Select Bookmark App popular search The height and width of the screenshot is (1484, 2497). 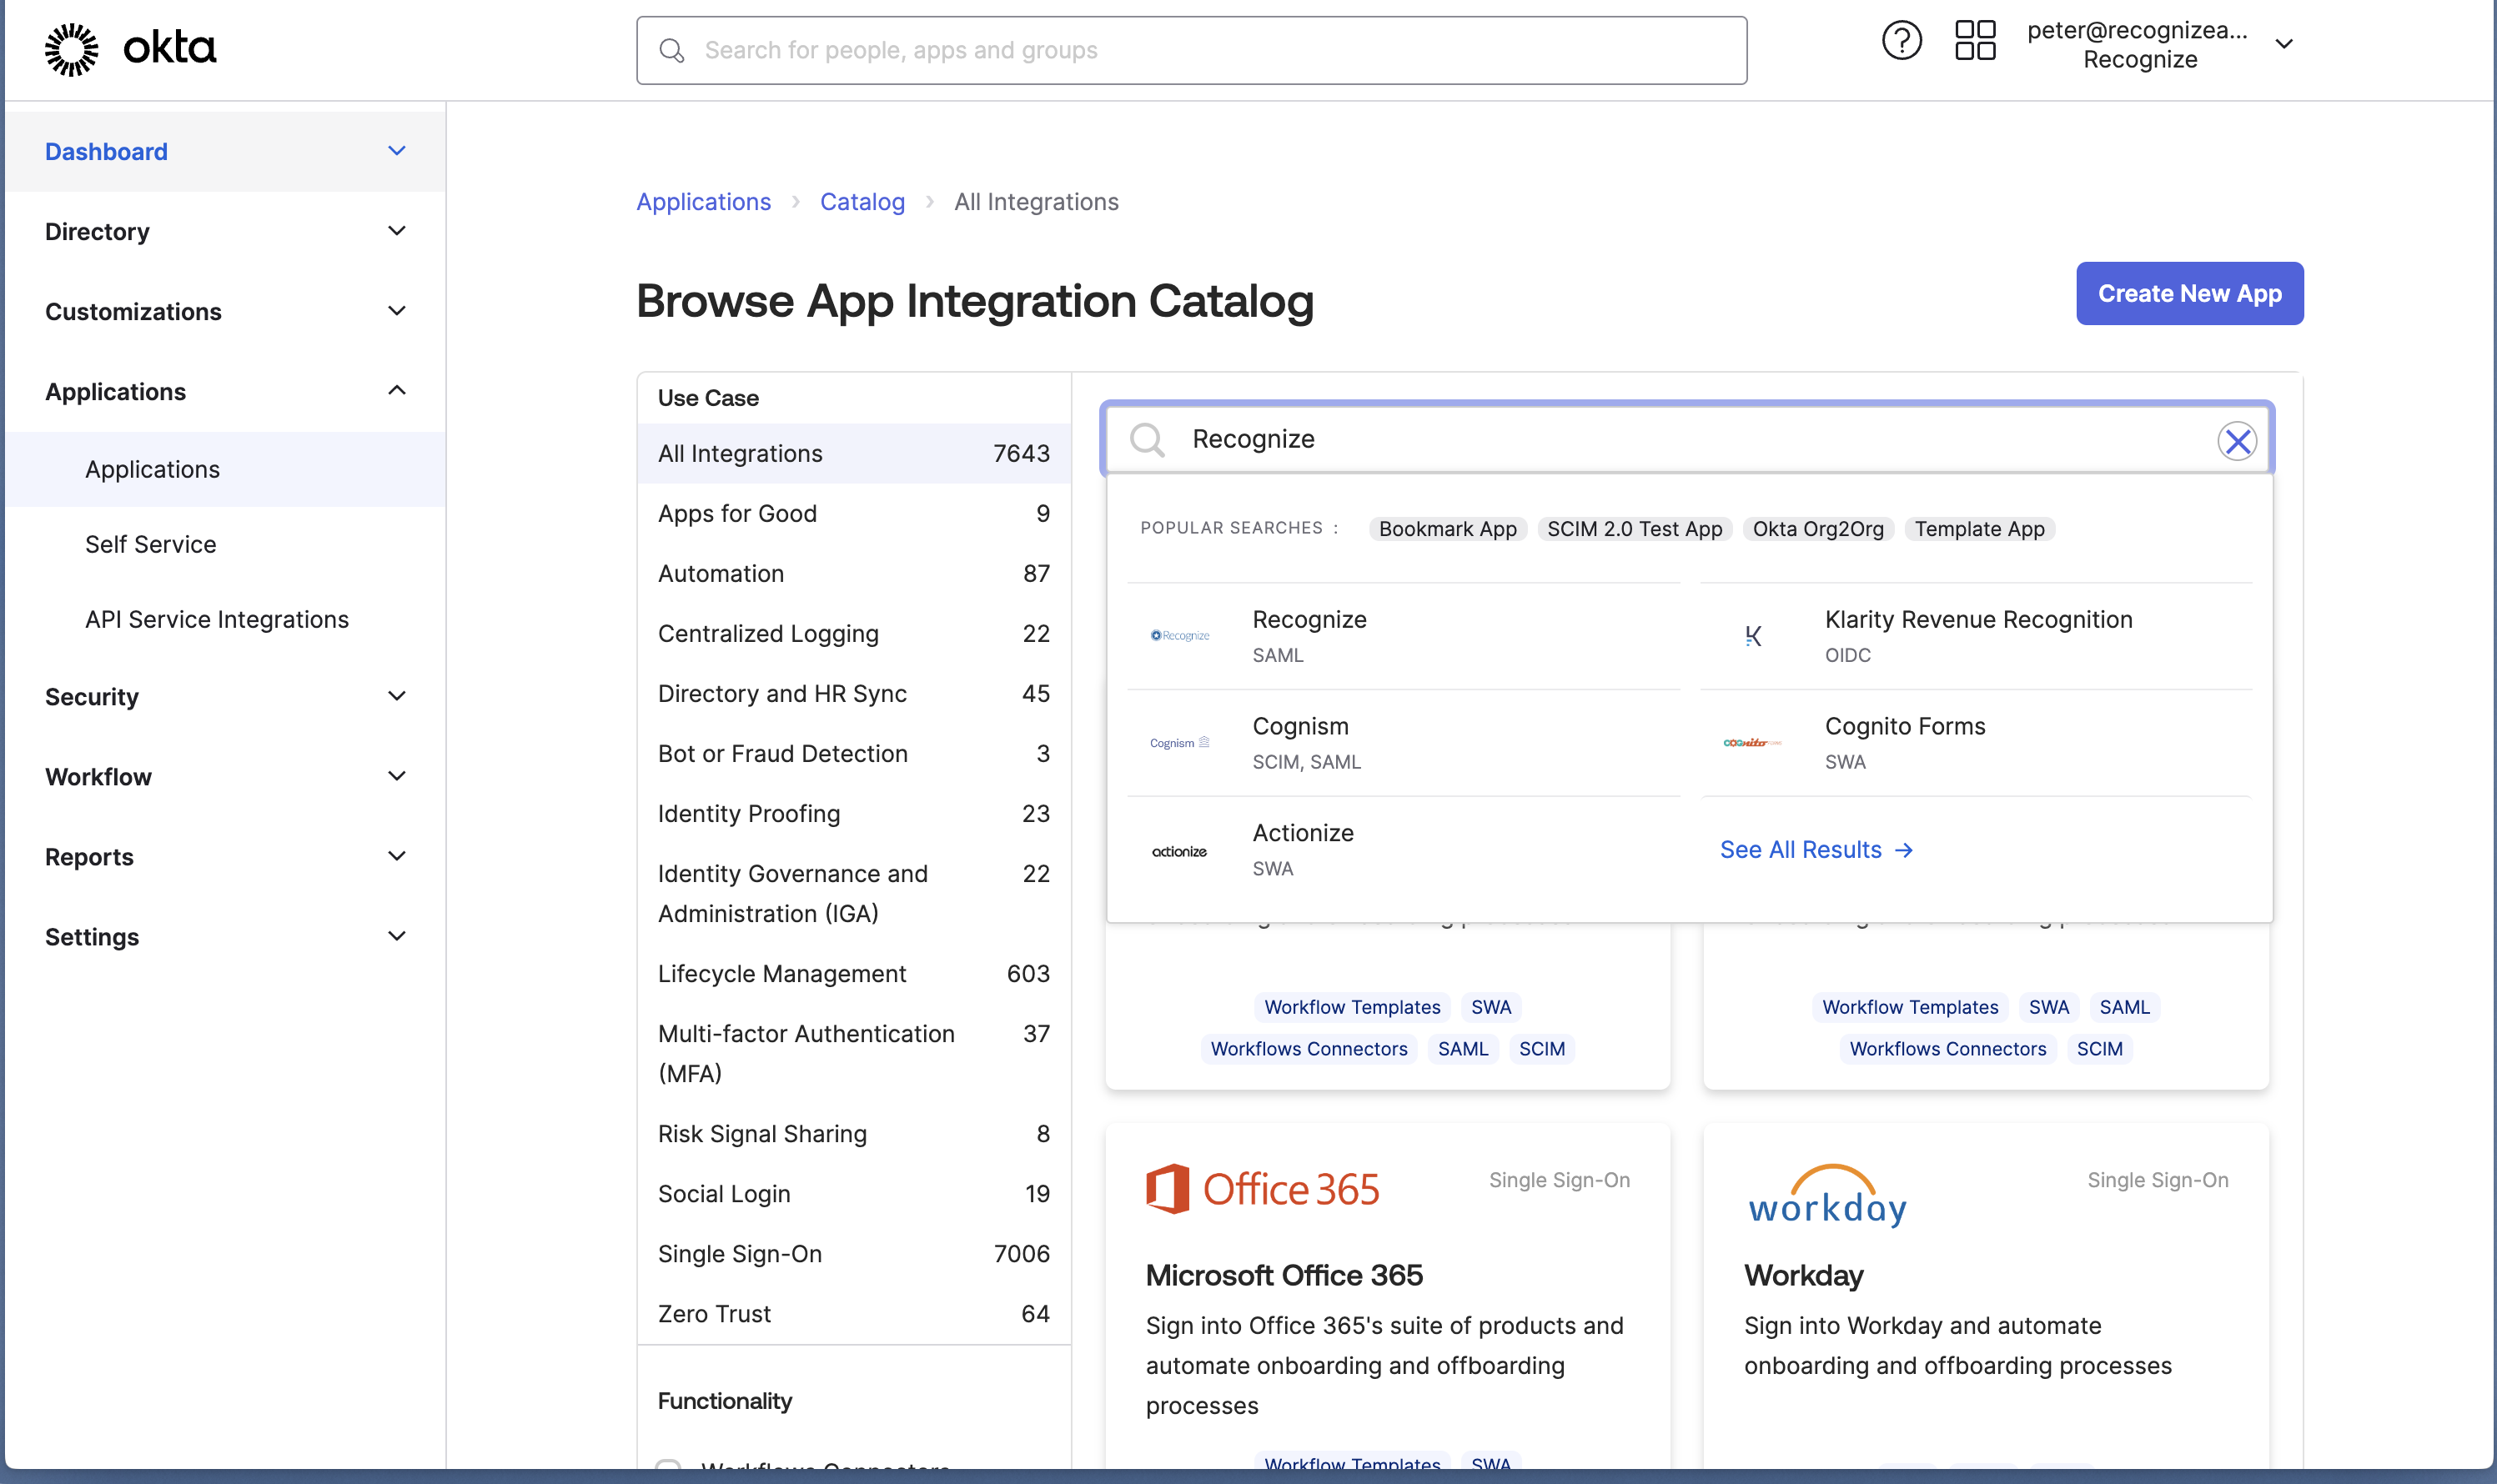[x=1447, y=528]
